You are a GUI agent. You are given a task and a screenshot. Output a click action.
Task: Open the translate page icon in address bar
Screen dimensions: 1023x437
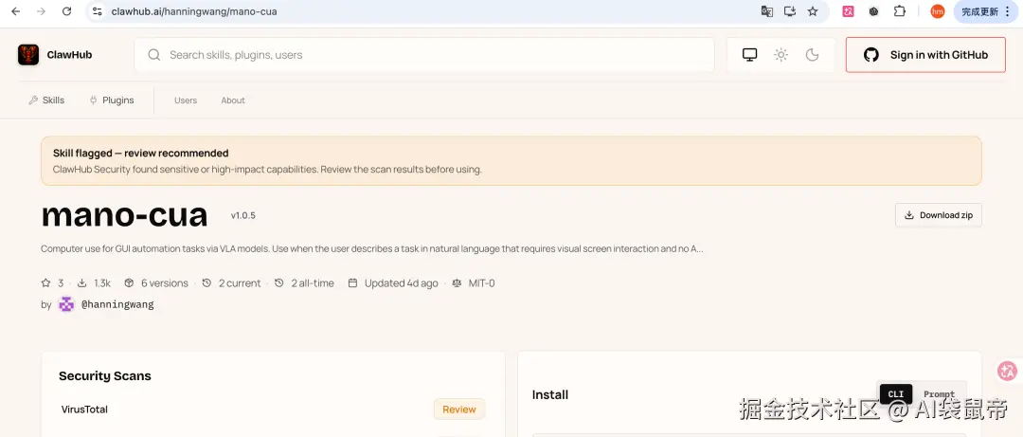pos(767,11)
